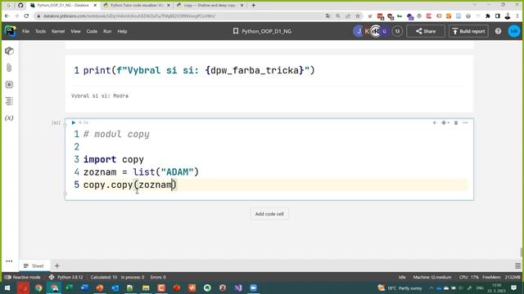Click the MR user avatar

[514, 31]
